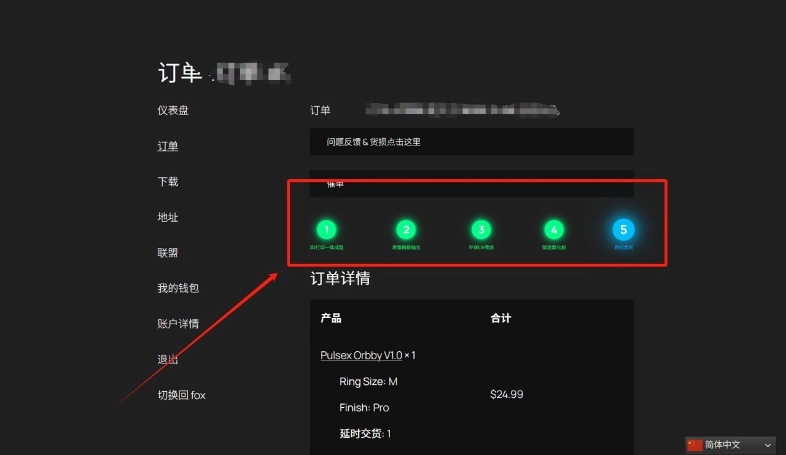The image size is (786, 455).
Task: Open the 联盟 affiliate page
Action: (x=168, y=253)
